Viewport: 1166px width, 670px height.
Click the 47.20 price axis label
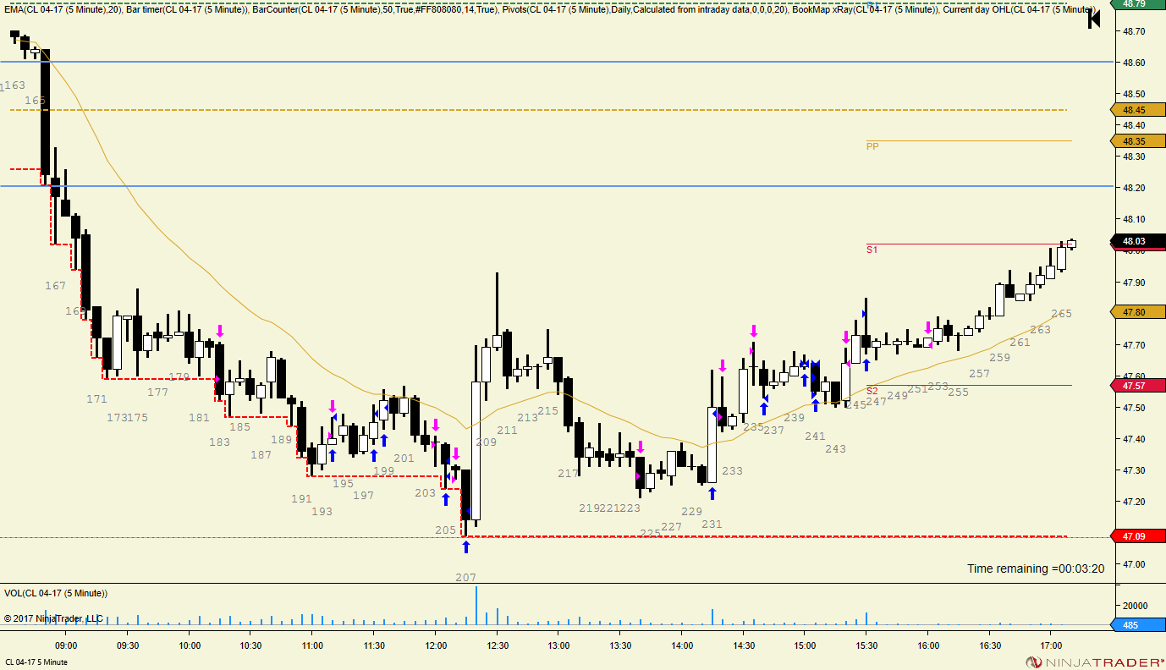pos(1134,502)
